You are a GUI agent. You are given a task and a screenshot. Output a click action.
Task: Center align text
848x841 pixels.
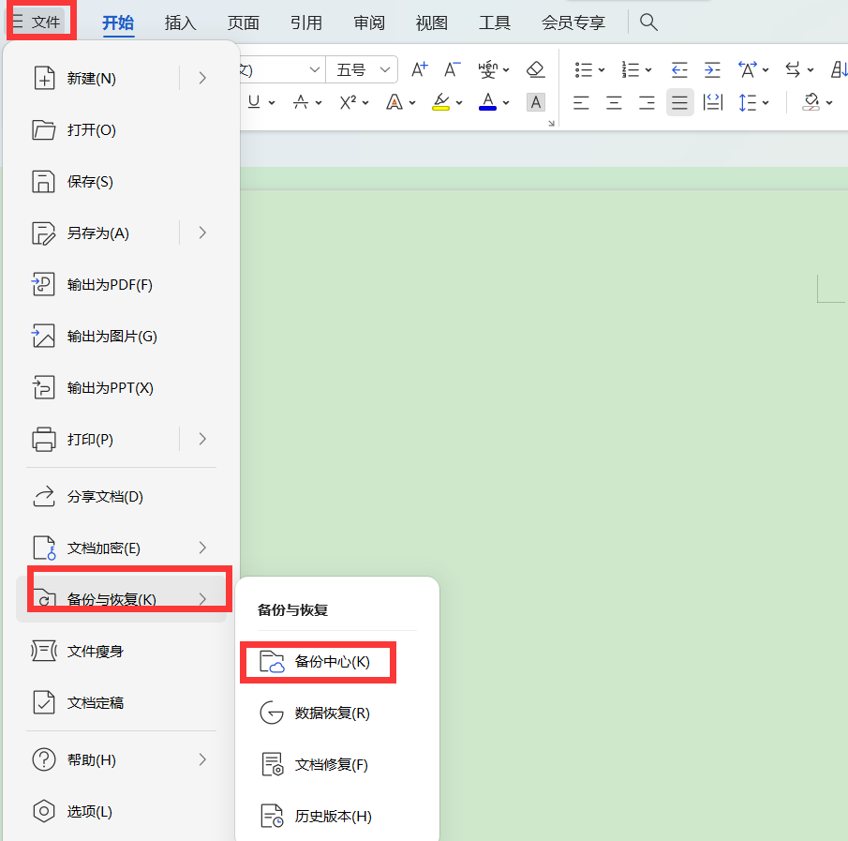click(x=614, y=102)
